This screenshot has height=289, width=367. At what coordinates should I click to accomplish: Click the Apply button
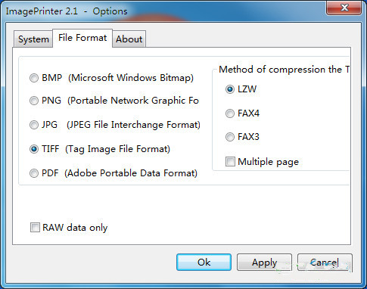264,263
